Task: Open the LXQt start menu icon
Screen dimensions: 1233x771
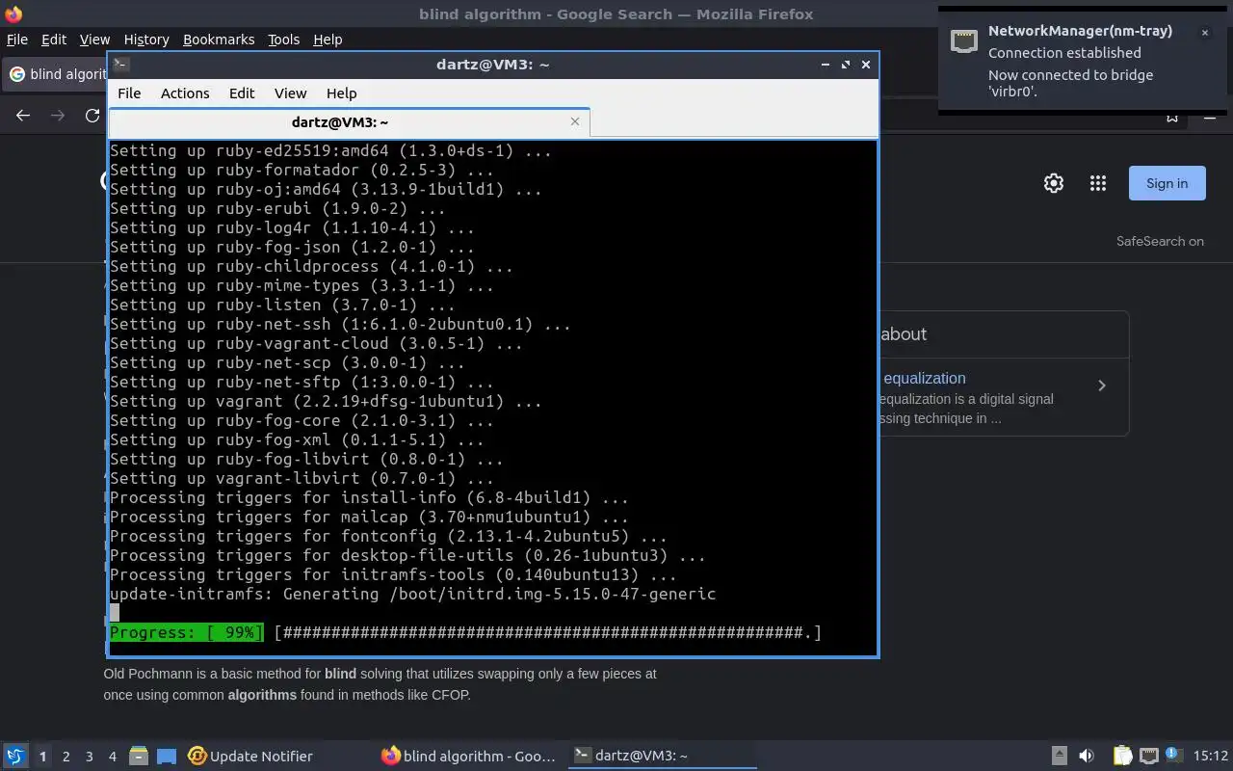Action: tap(14, 757)
